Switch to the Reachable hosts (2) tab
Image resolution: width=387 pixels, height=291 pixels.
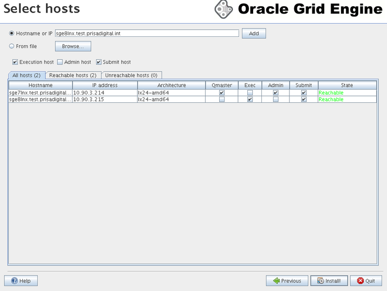(73, 75)
